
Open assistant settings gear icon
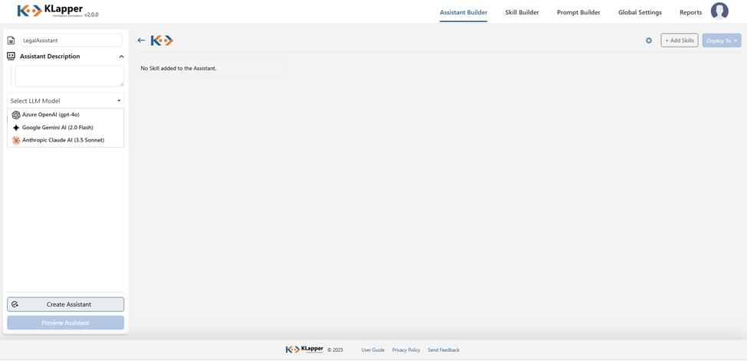point(648,41)
